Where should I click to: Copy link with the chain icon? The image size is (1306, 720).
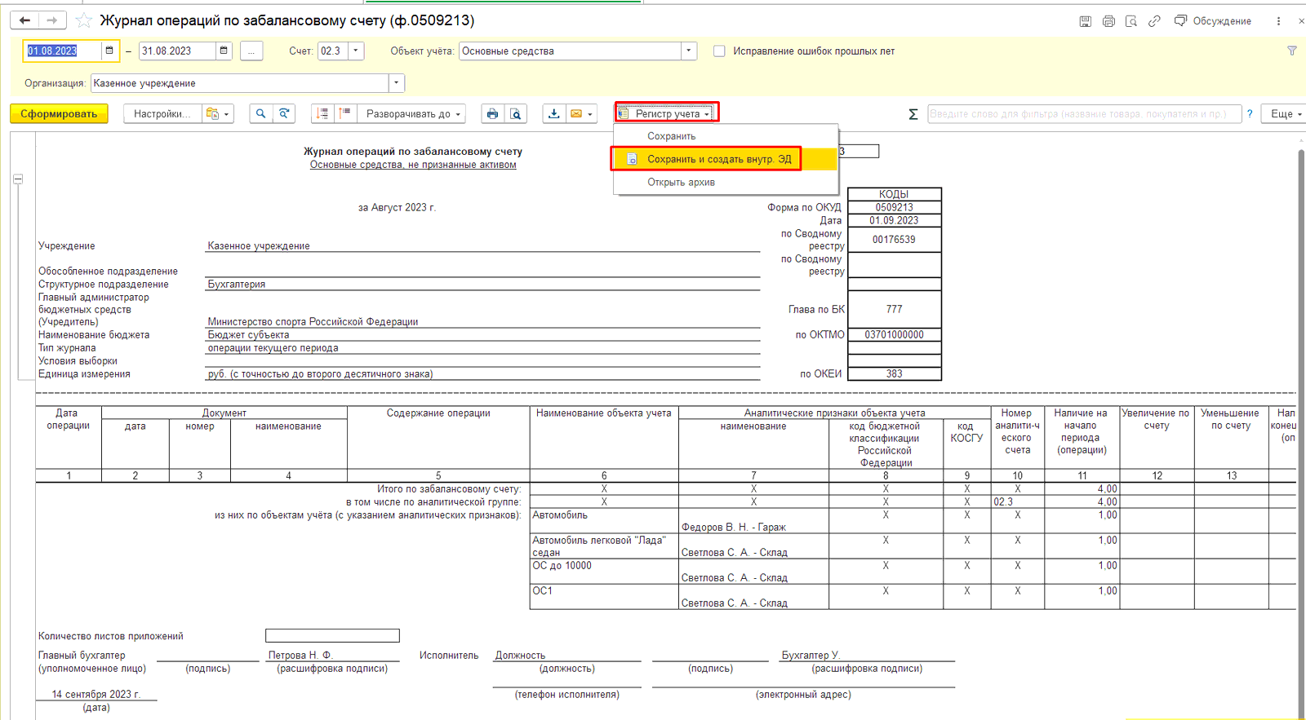coord(1153,21)
